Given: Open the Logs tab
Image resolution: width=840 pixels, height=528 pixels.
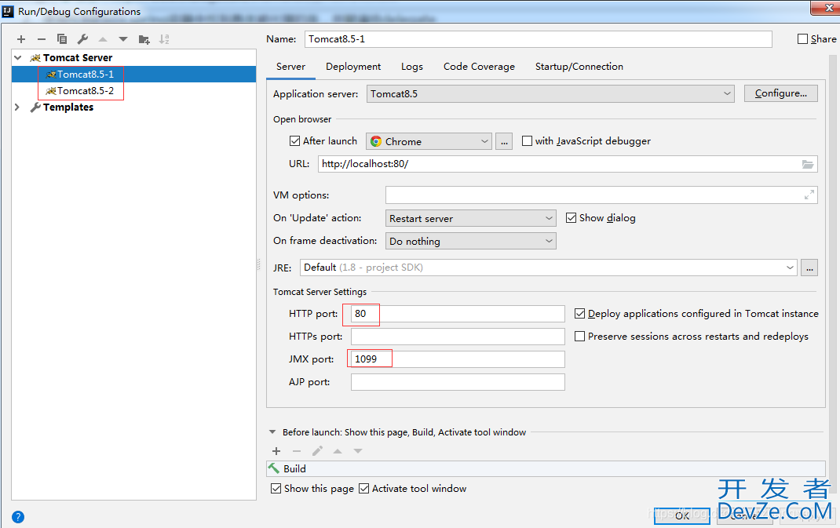Looking at the screenshot, I should [x=412, y=67].
